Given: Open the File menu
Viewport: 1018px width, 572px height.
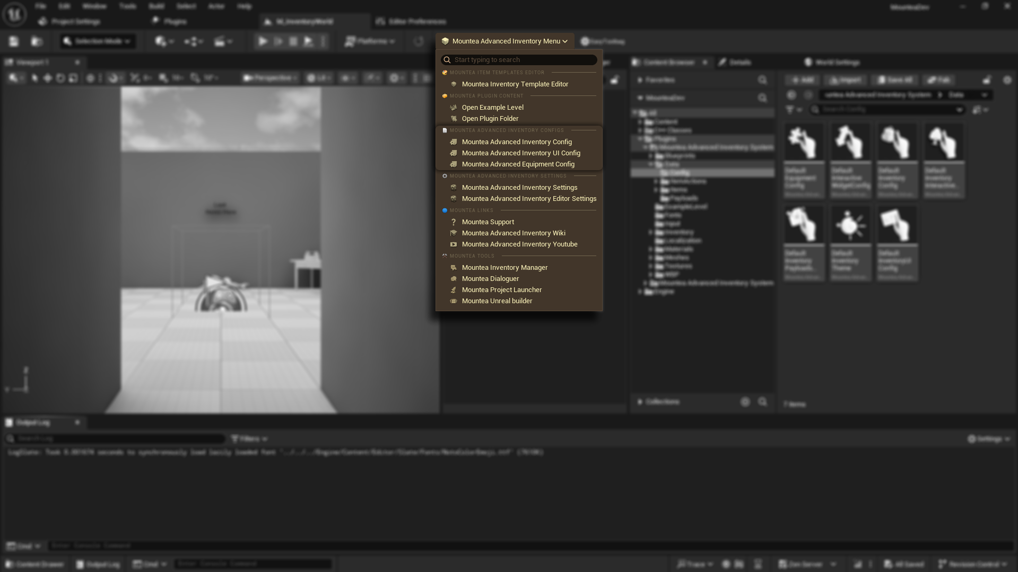Looking at the screenshot, I should click(40, 6).
